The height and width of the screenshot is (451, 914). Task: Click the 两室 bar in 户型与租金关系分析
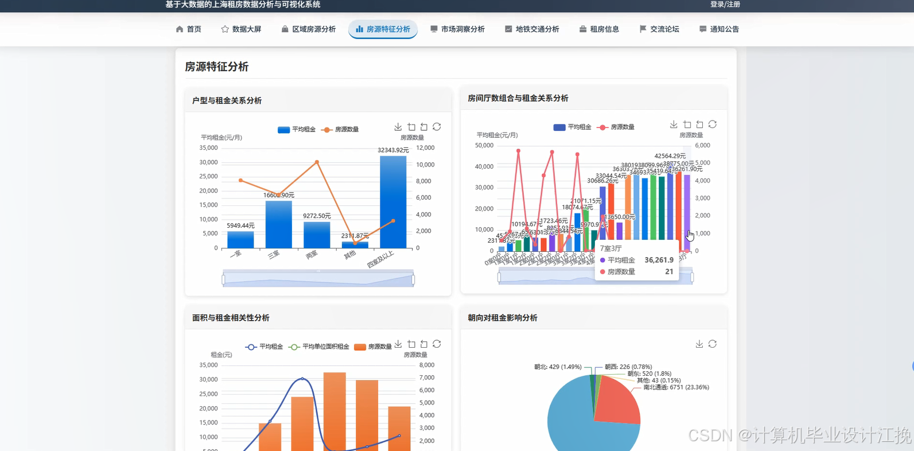[317, 235]
